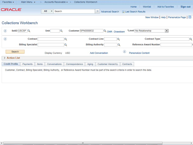Click the Contract input field

point(51,39)
